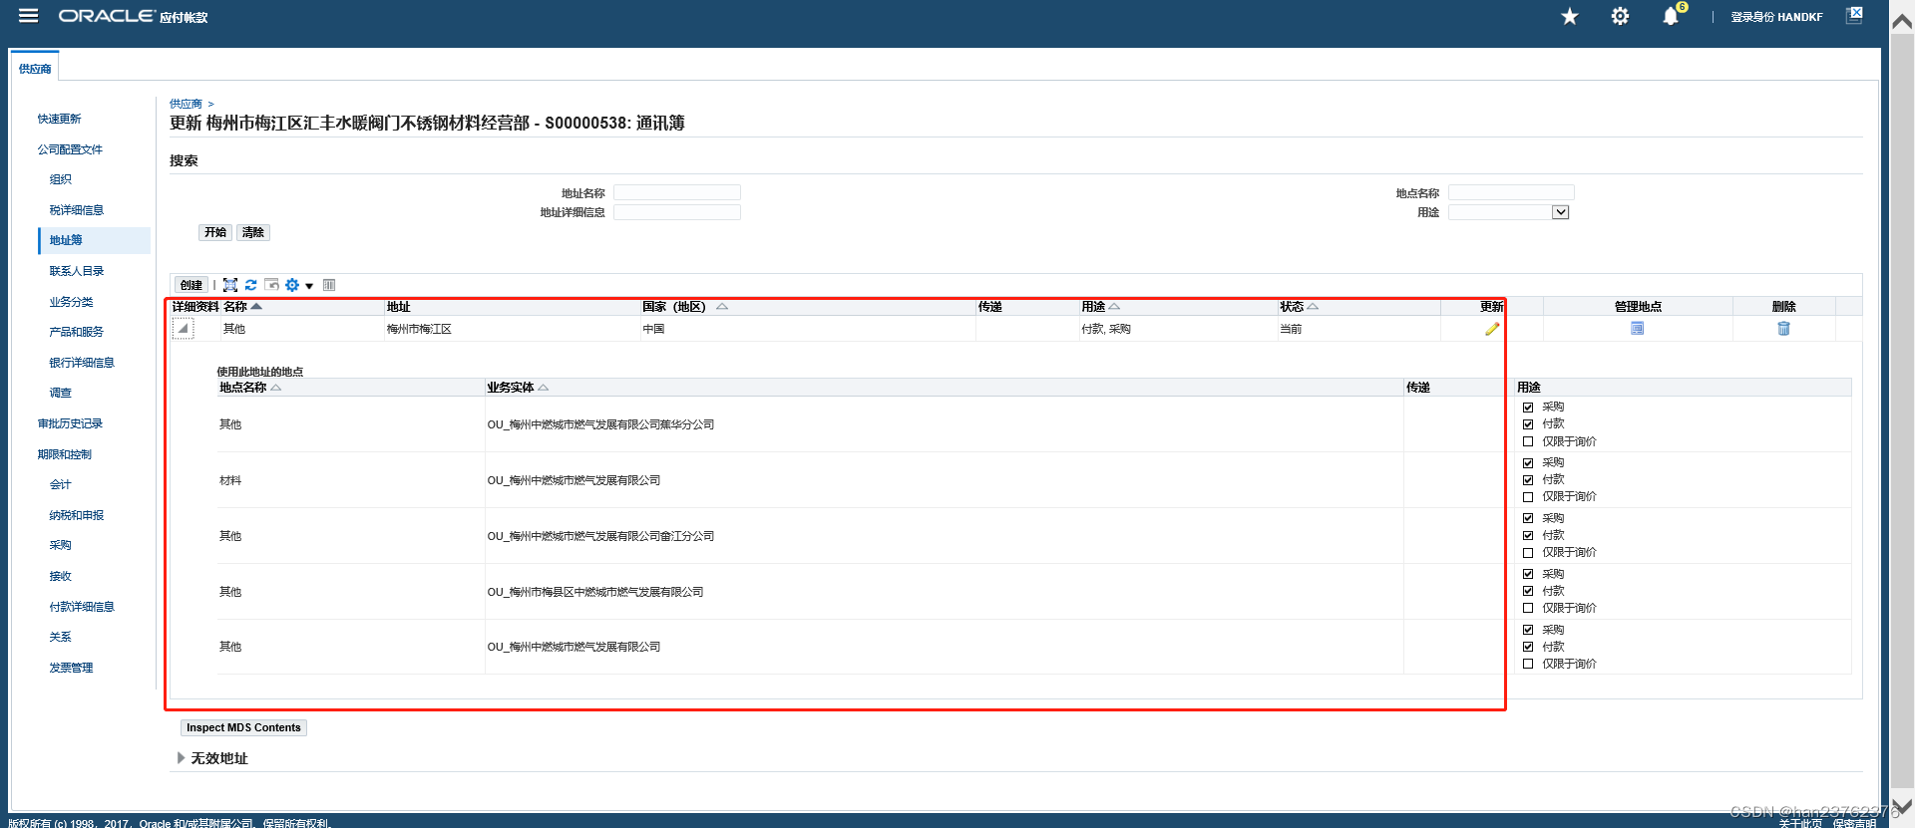Click the detach table icon in the toolbar
Viewport: 1915px width, 828px height.
229,285
